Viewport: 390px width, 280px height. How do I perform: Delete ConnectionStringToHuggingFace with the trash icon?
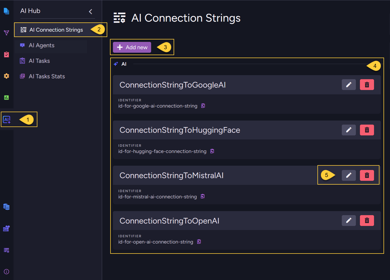pos(367,130)
